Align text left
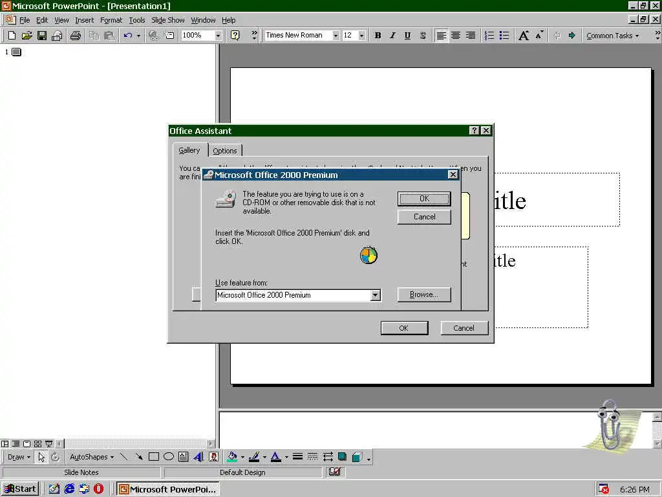 tap(441, 36)
